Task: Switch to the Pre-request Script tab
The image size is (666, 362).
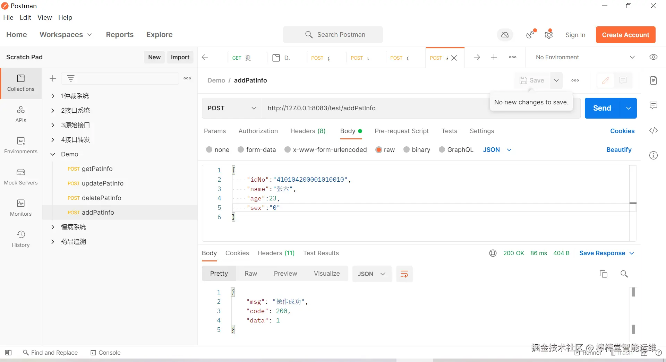Action: (402, 131)
